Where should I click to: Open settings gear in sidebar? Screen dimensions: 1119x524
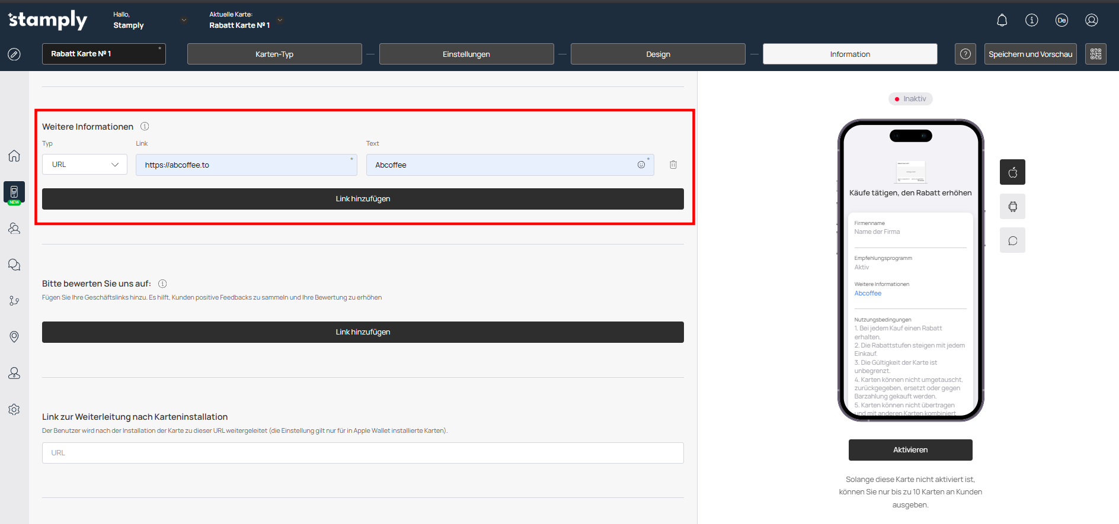[14, 410]
